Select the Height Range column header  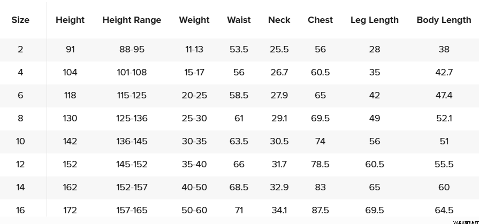[x=132, y=20]
